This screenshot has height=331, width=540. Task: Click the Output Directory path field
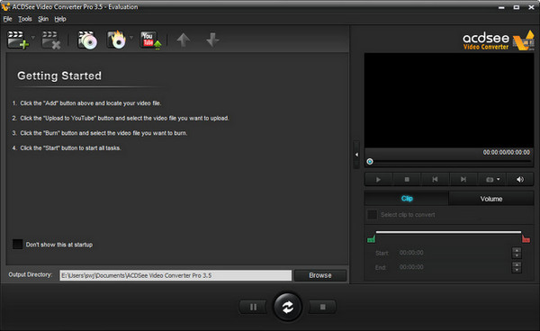(175, 275)
